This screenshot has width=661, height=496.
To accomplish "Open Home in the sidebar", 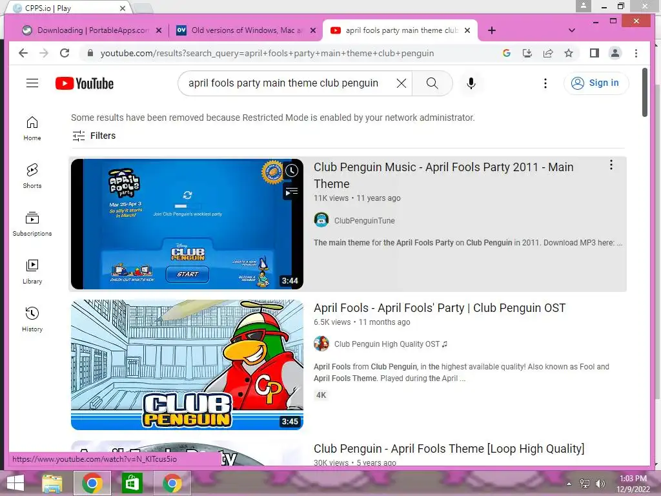I will (x=32, y=129).
